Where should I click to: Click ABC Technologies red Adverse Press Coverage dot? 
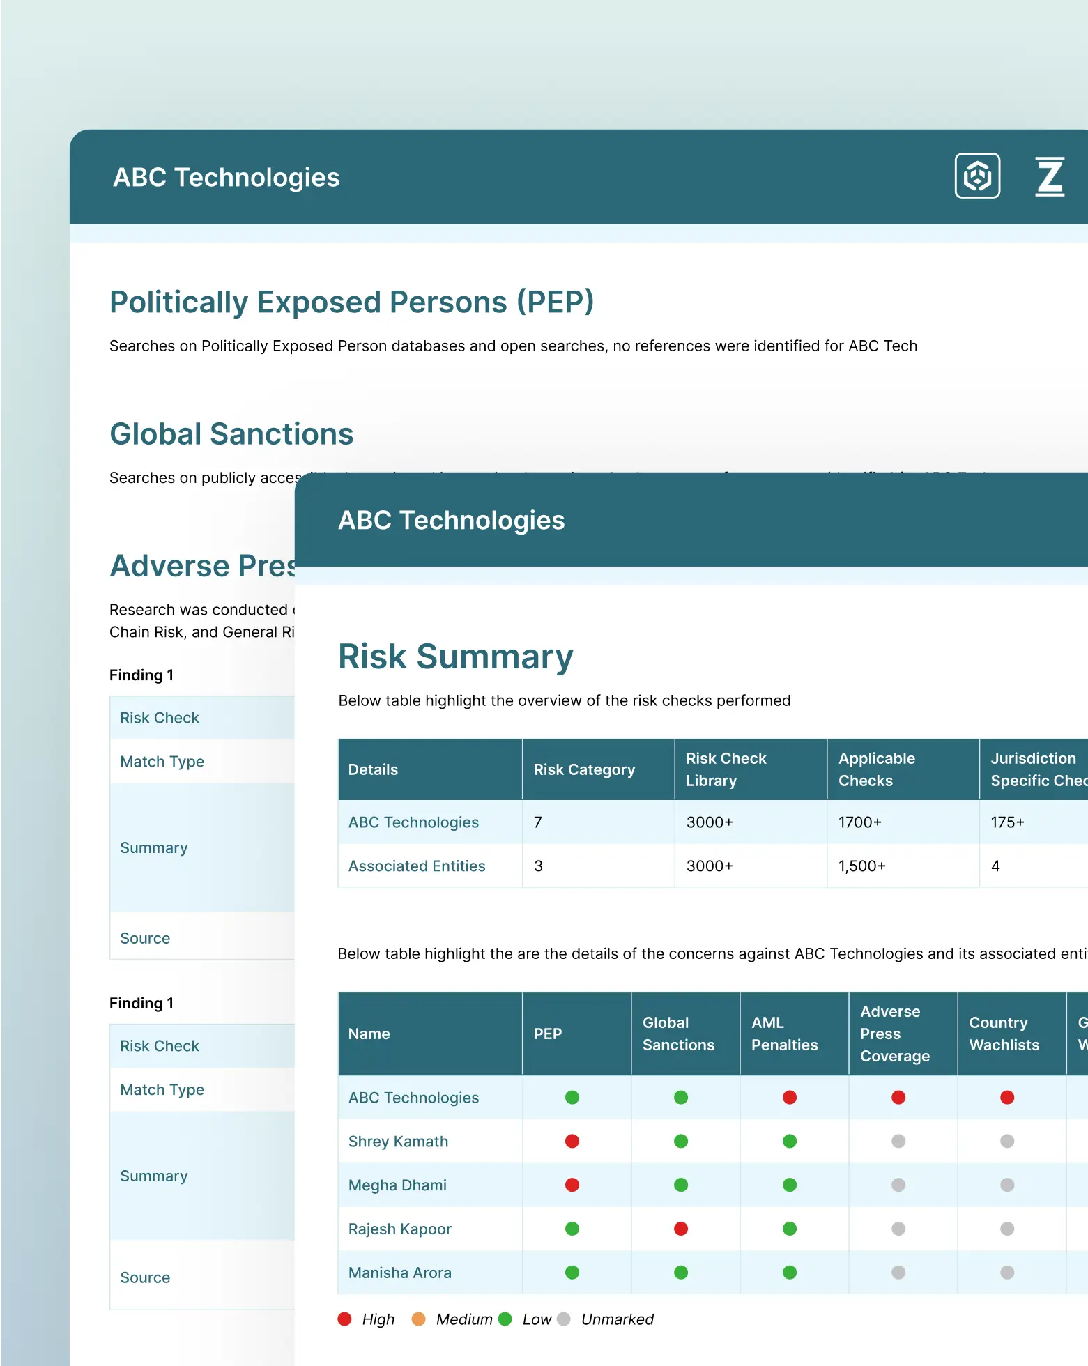898,1098
